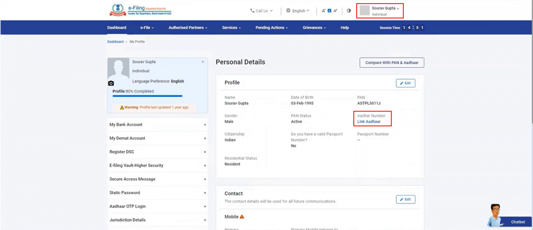Viewport: 533px width, 230px height.
Task: Decrease font size with A- icon
Action: click(323, 11)
